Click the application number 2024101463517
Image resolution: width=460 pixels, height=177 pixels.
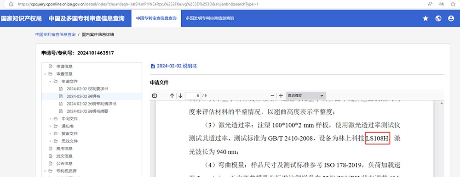coord(95,53)
